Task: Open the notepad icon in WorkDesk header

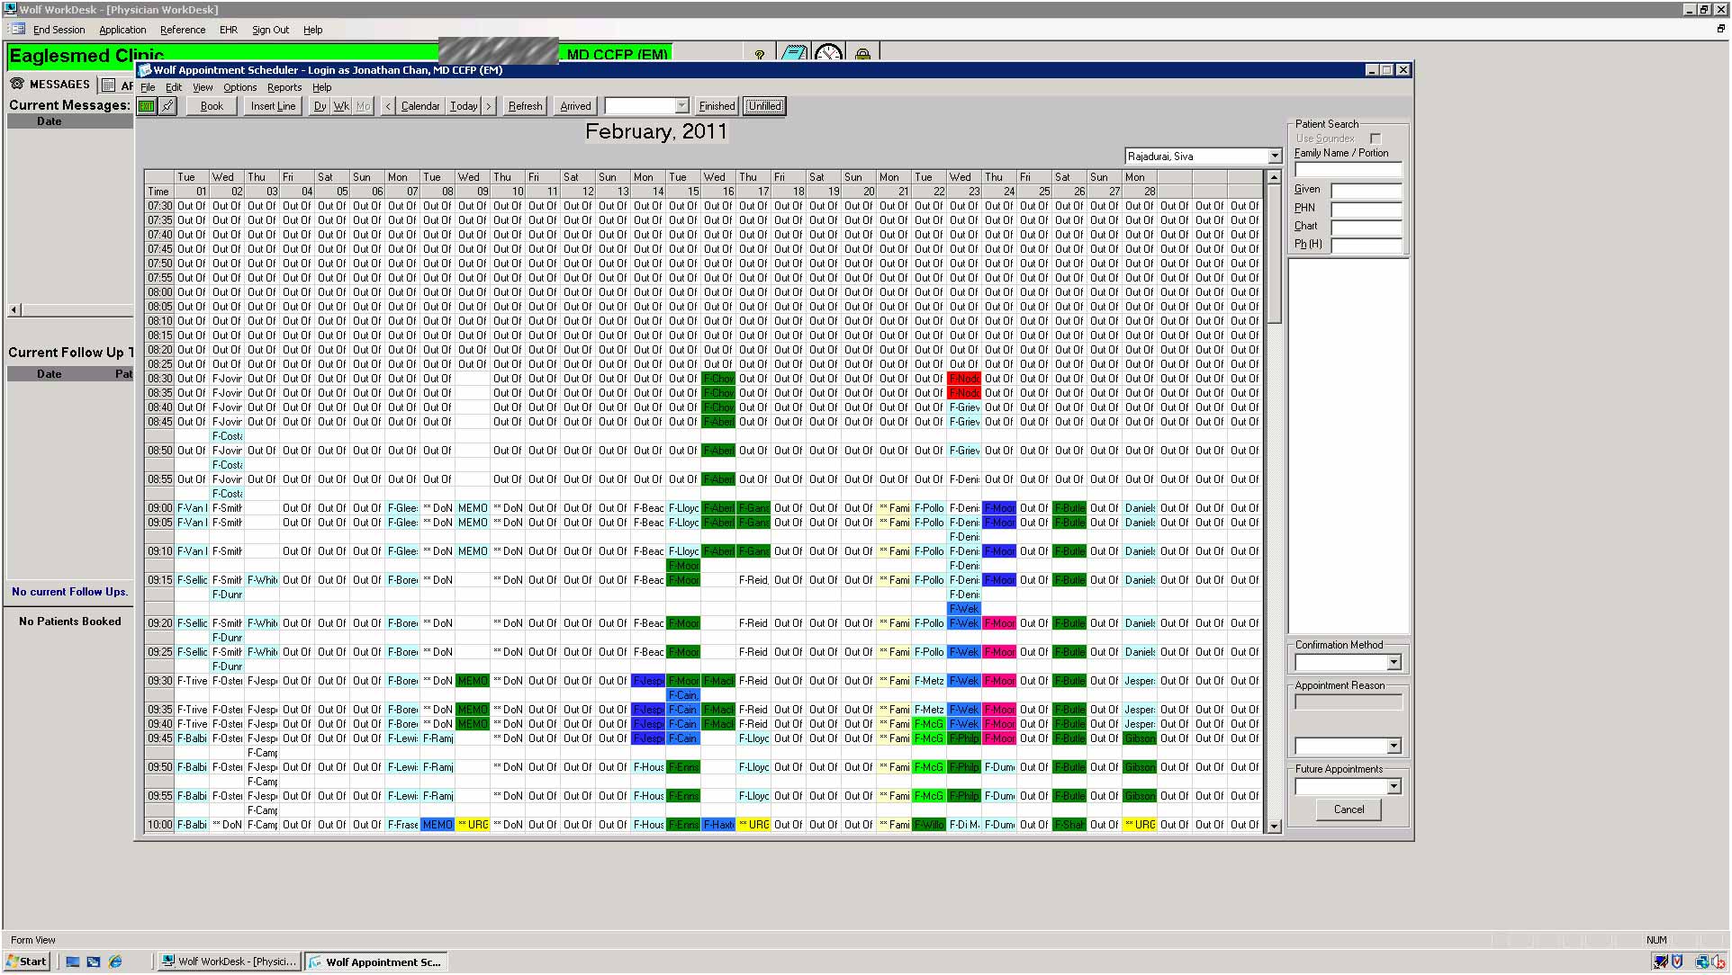Action: (x=794, y=54)
